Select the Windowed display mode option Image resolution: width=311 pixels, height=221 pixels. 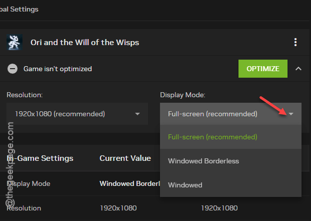pos(230,185)
